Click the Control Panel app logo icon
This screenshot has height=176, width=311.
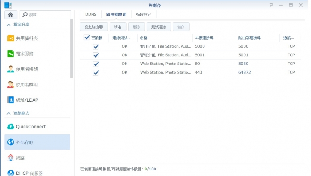(x=8, y=5)
